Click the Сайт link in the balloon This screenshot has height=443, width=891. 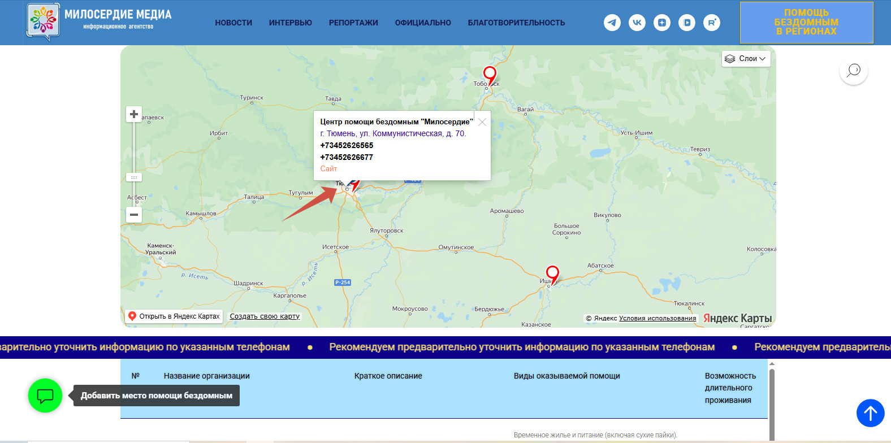(328, 169)
